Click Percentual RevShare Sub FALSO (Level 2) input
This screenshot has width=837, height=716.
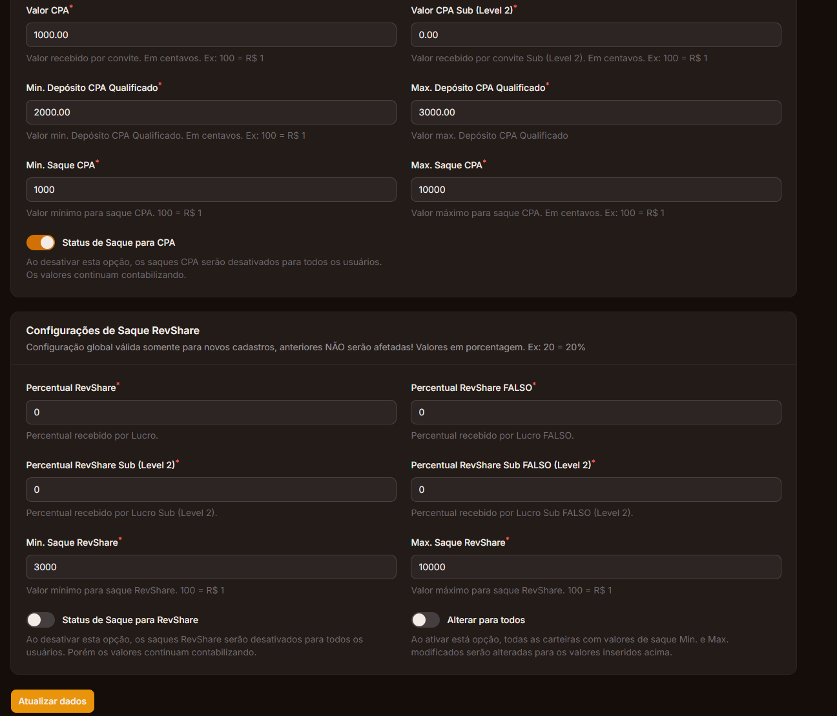pyautogui.click(x=595, y=490)
